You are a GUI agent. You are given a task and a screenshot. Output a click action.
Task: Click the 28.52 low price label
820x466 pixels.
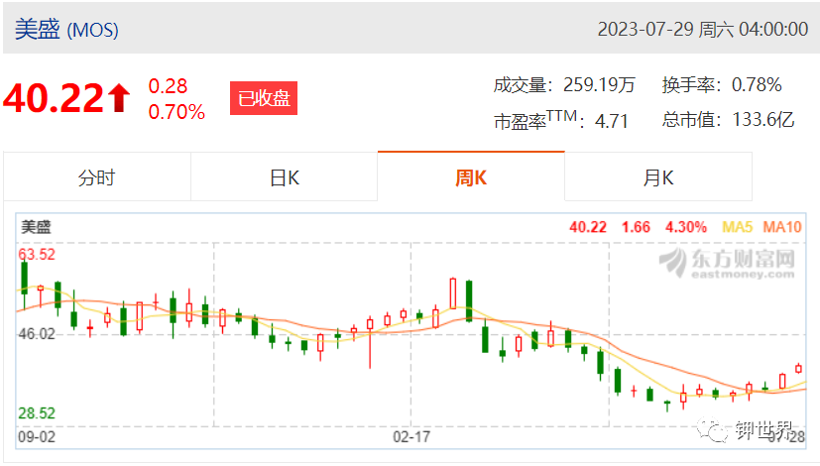[37, 413]
